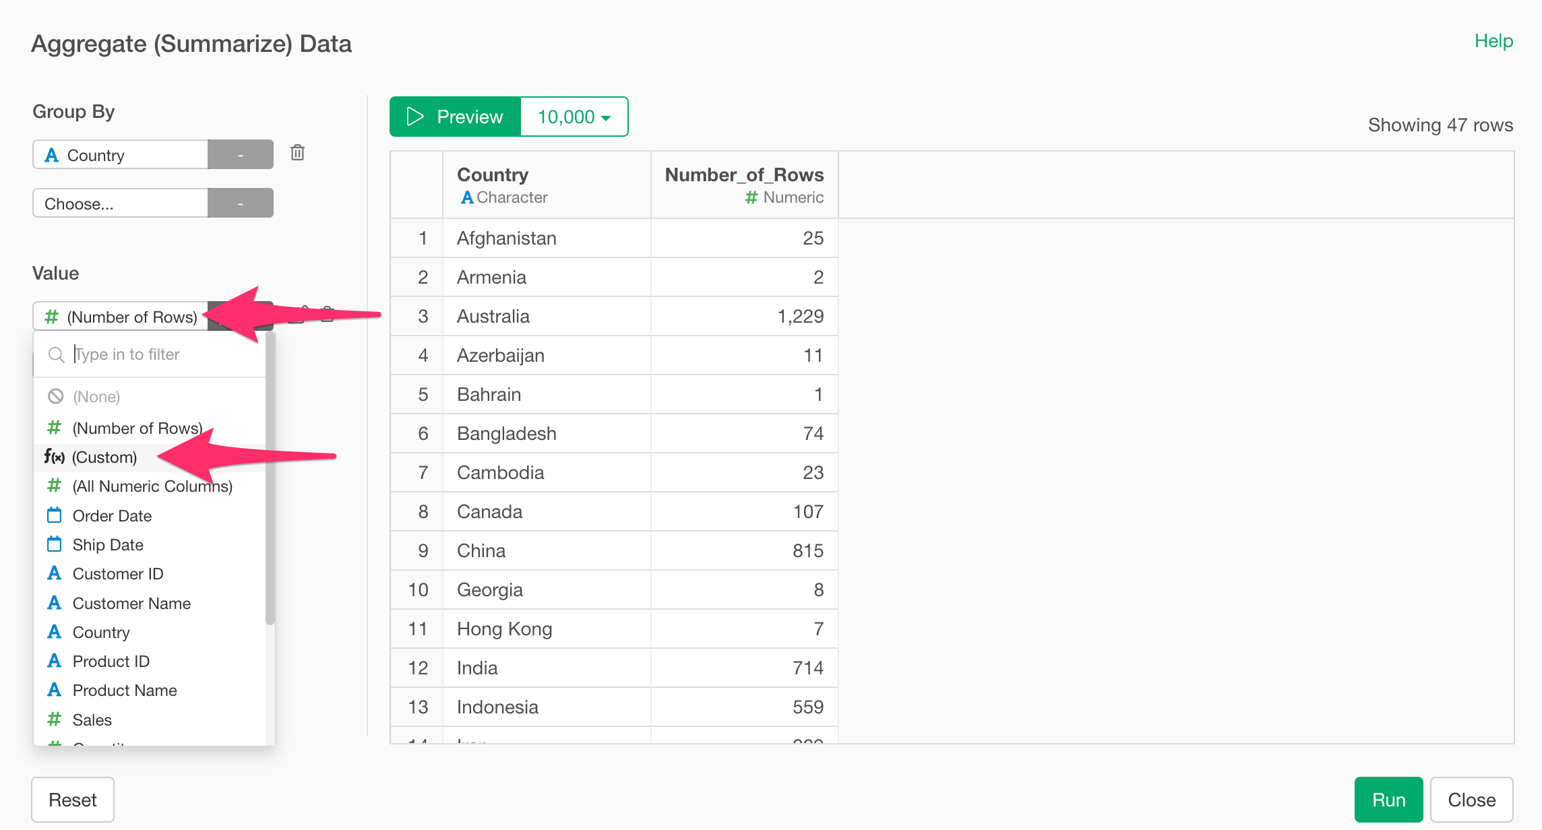Open the Help link
The width and height of the screenshot is (1542, 830).
pos(1493,41)
